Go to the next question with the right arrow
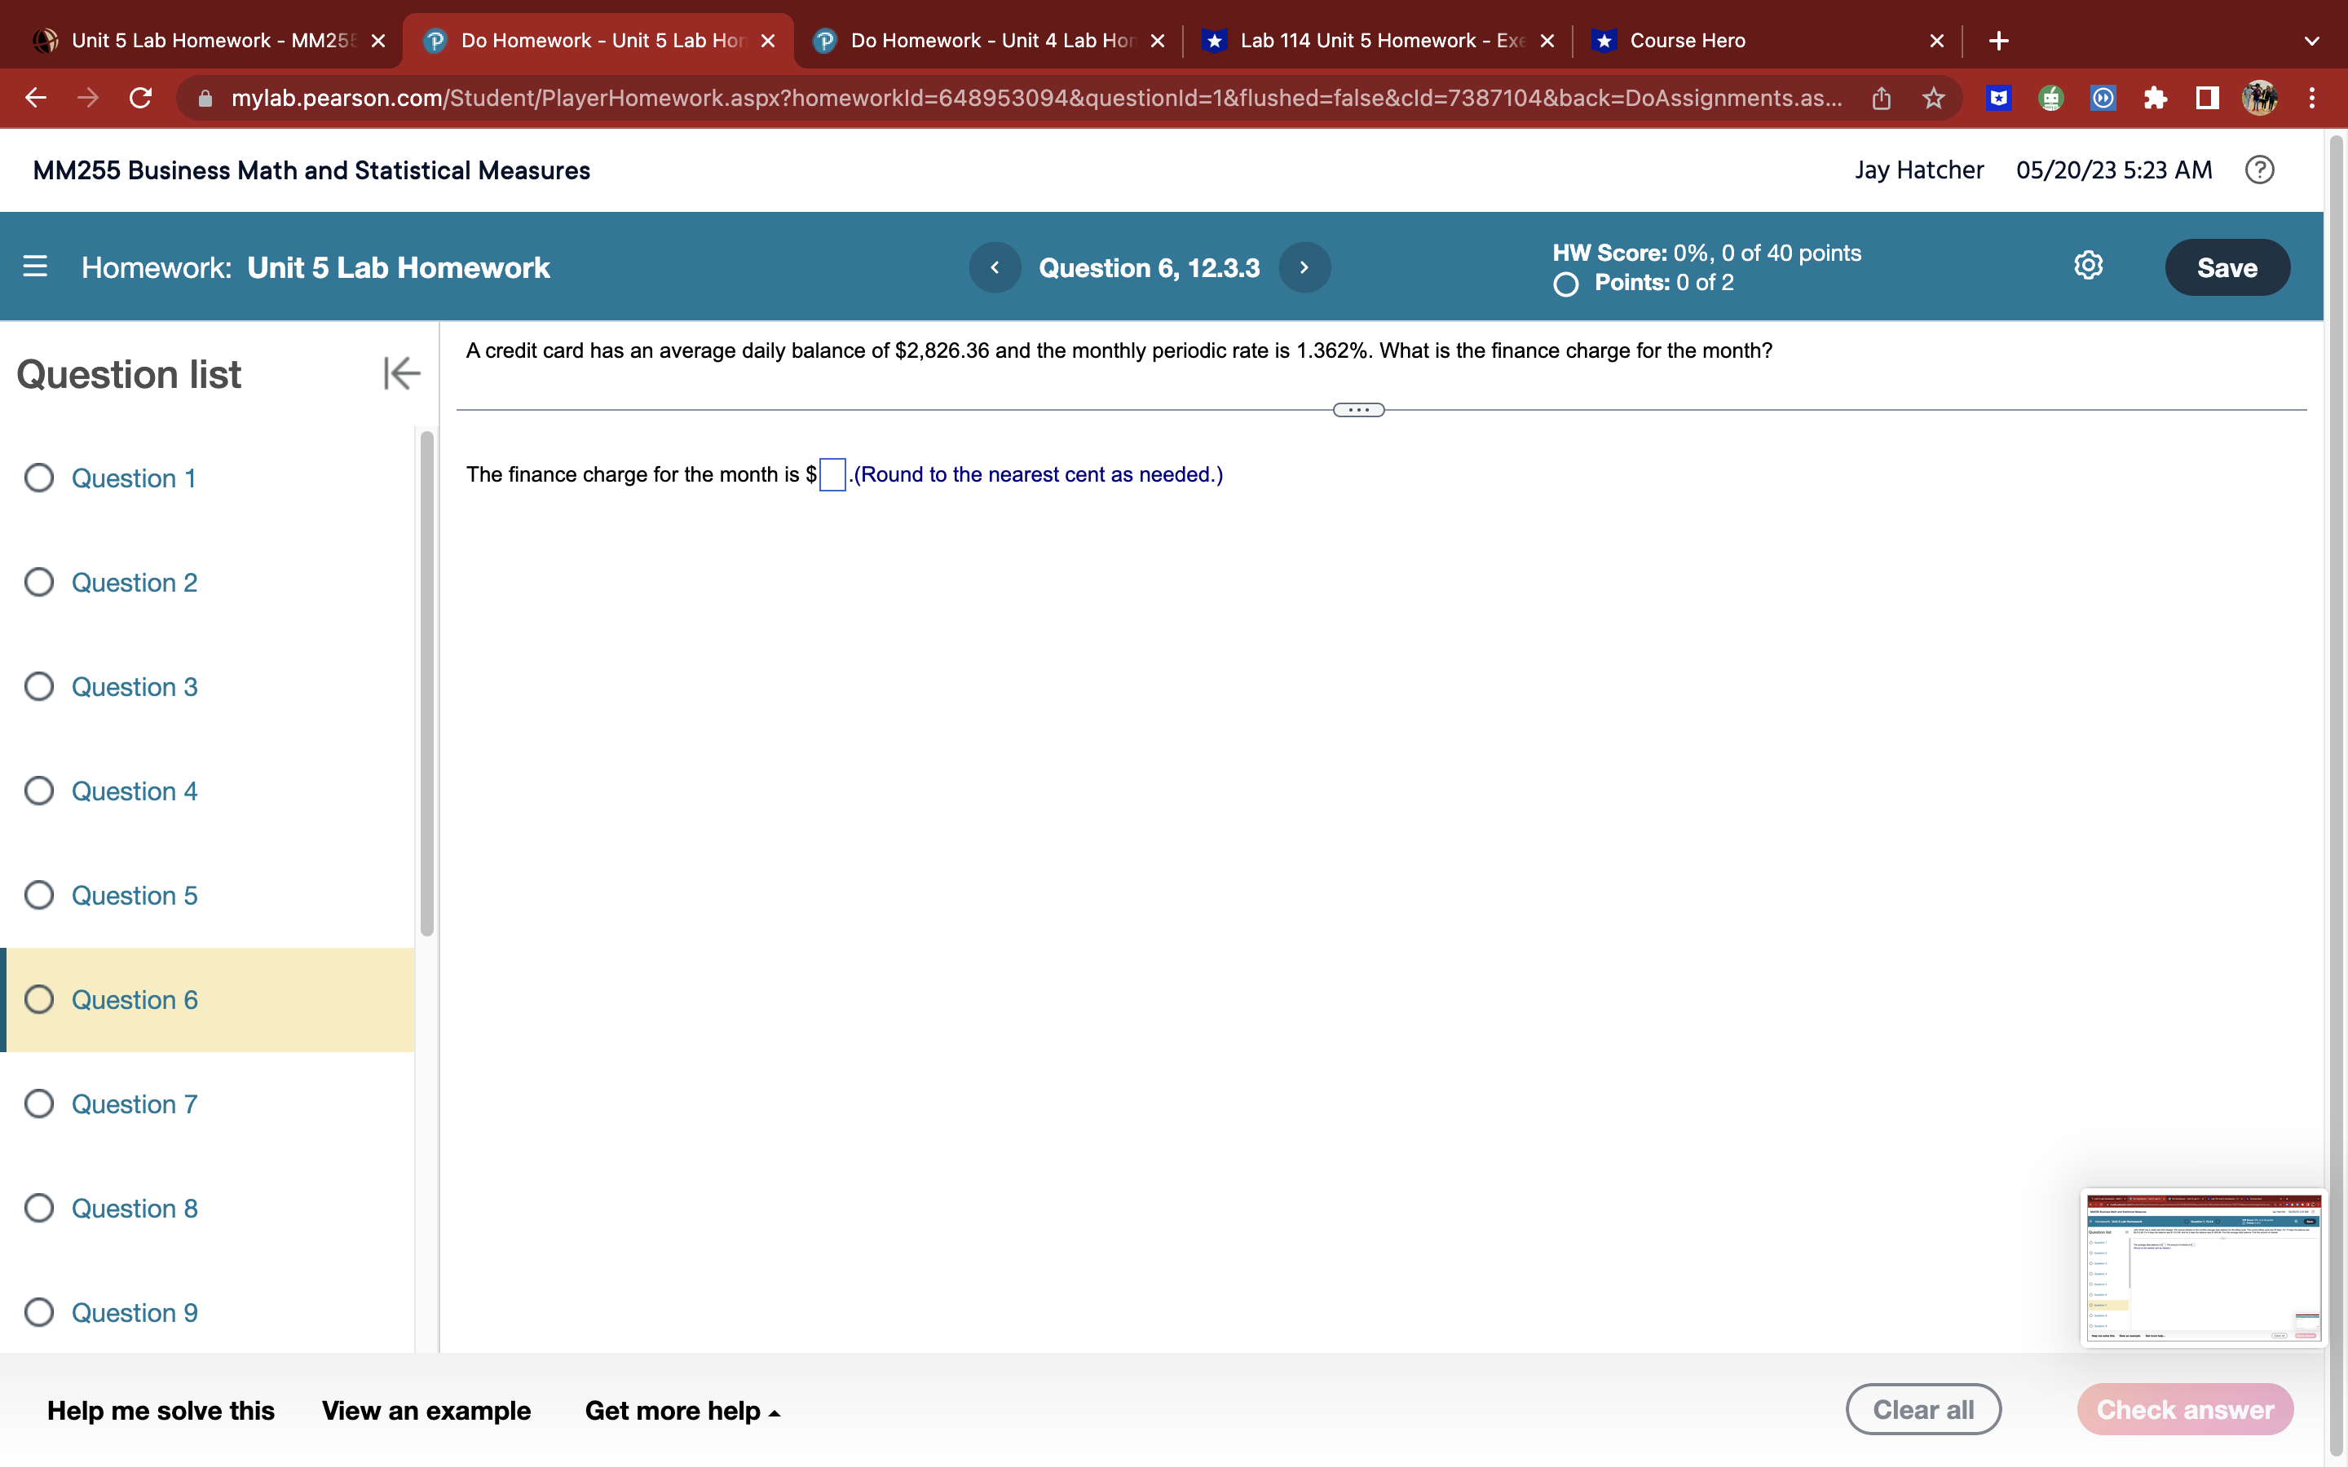The width and height of the screenshot is (2348, 1467). tap(1303, 267)
